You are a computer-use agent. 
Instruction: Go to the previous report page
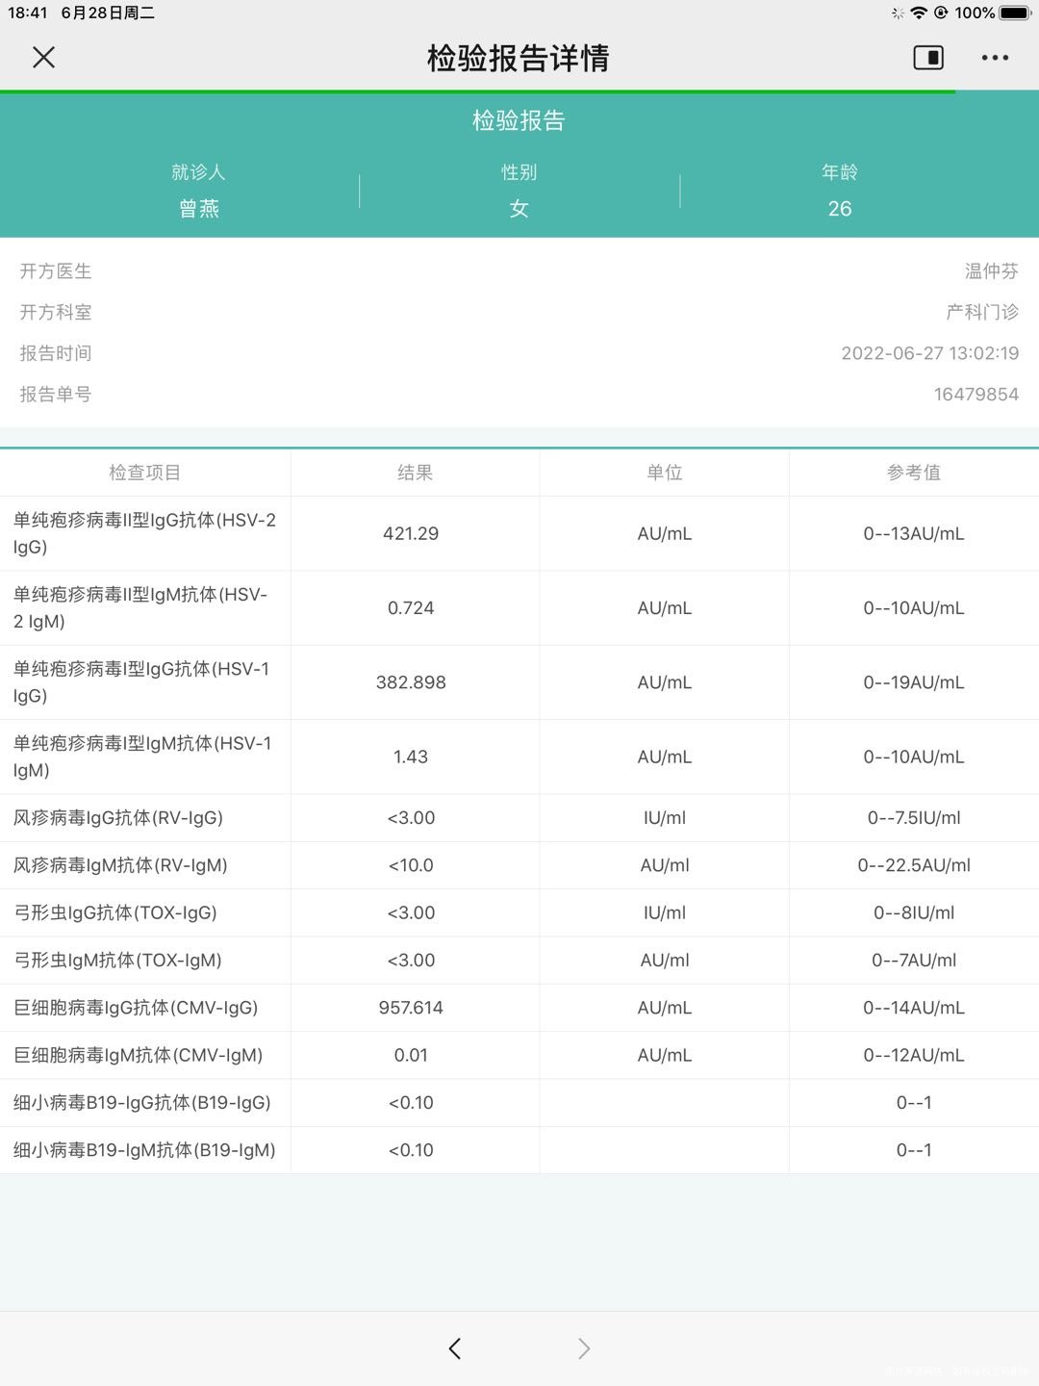click(x=454, y=1348)
